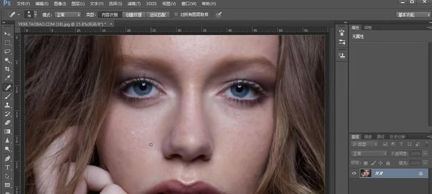Filter layers by type layers icon
The width and height of the screenshot is (432, 194).
(x=401, y=144)
